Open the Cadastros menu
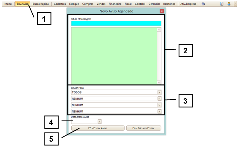 60,4
